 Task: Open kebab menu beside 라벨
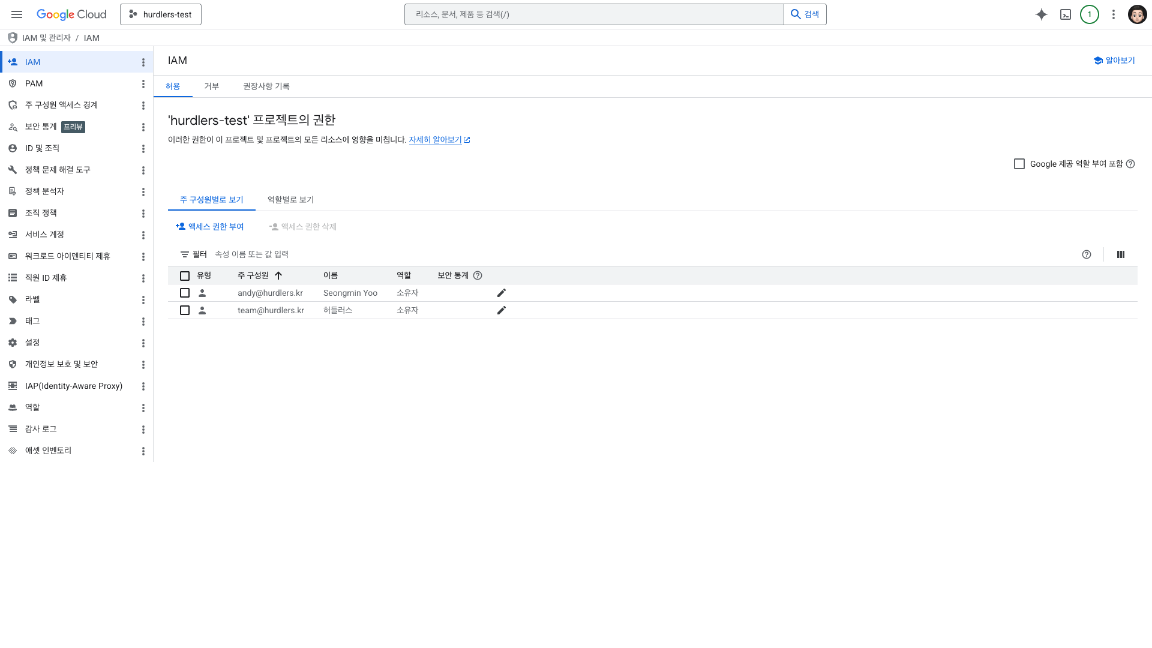[143, 300]
